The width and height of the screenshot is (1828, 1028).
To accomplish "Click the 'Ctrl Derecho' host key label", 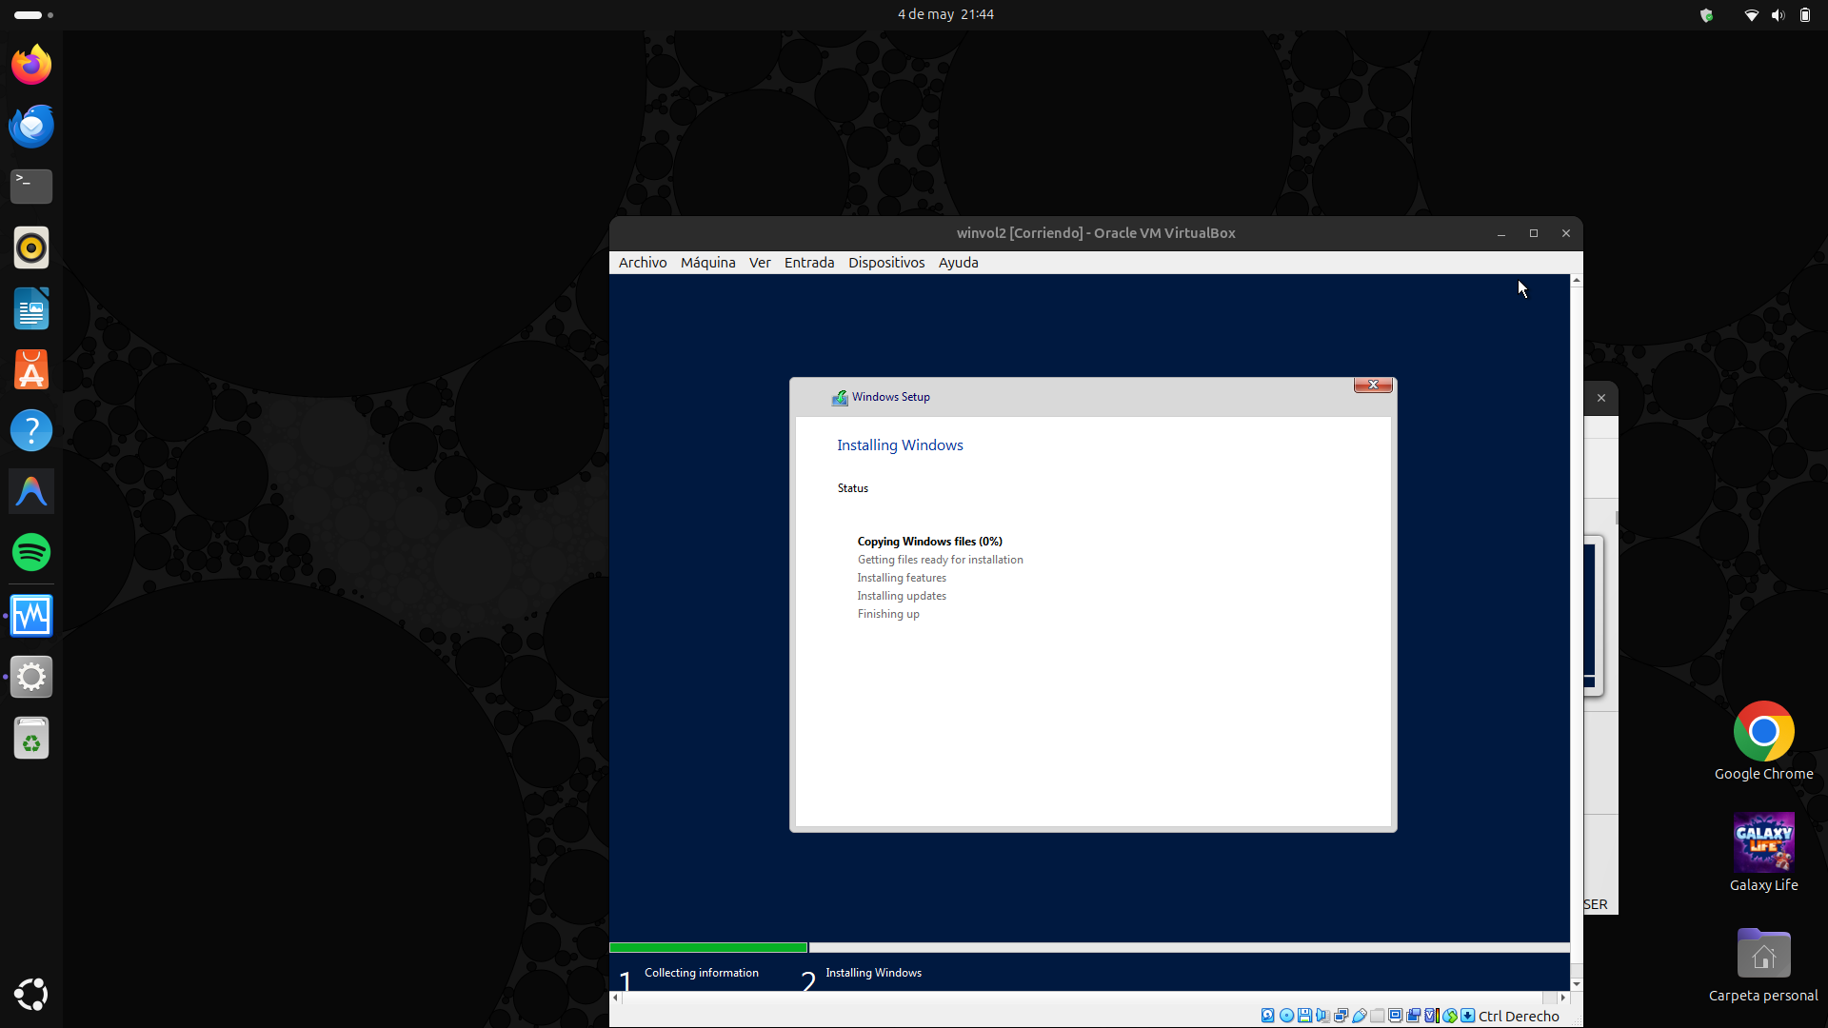I will pos(1519,1016).
